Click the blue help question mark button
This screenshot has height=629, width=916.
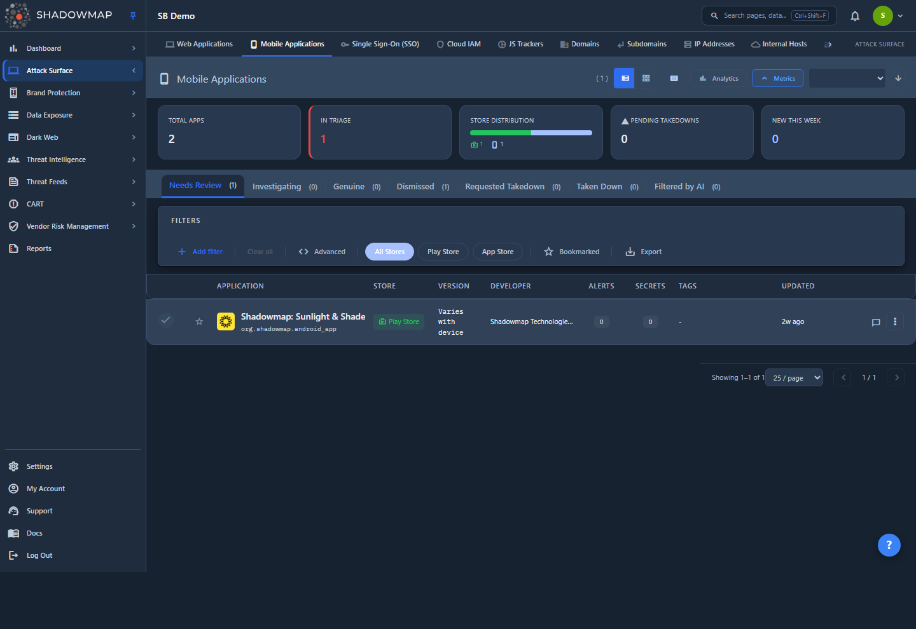889,544
